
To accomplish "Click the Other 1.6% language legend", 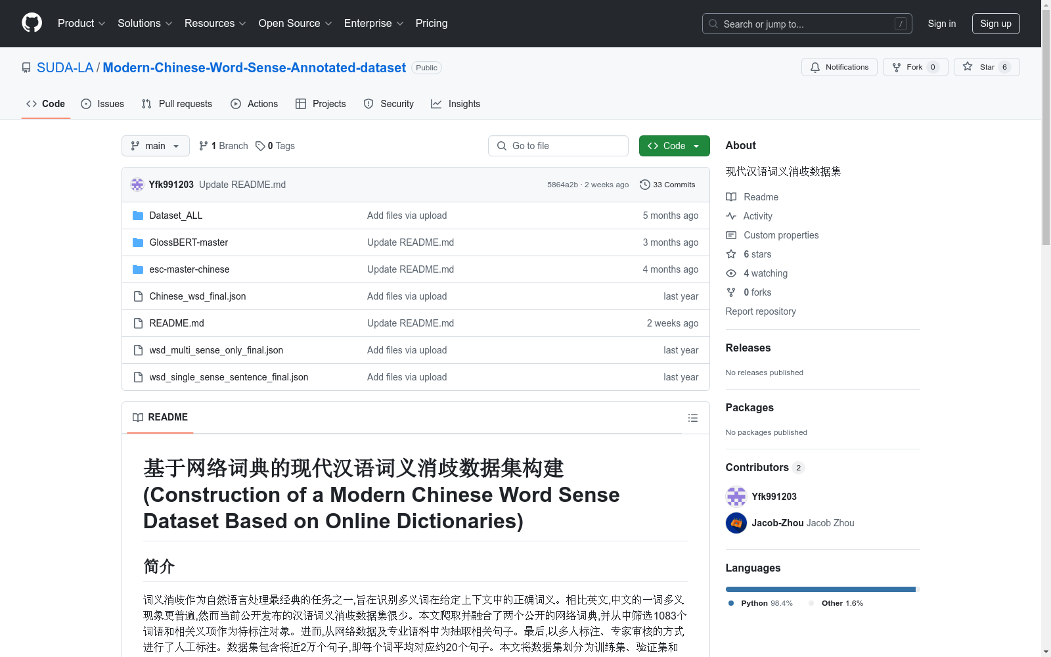I will click(x=836, y=603).
